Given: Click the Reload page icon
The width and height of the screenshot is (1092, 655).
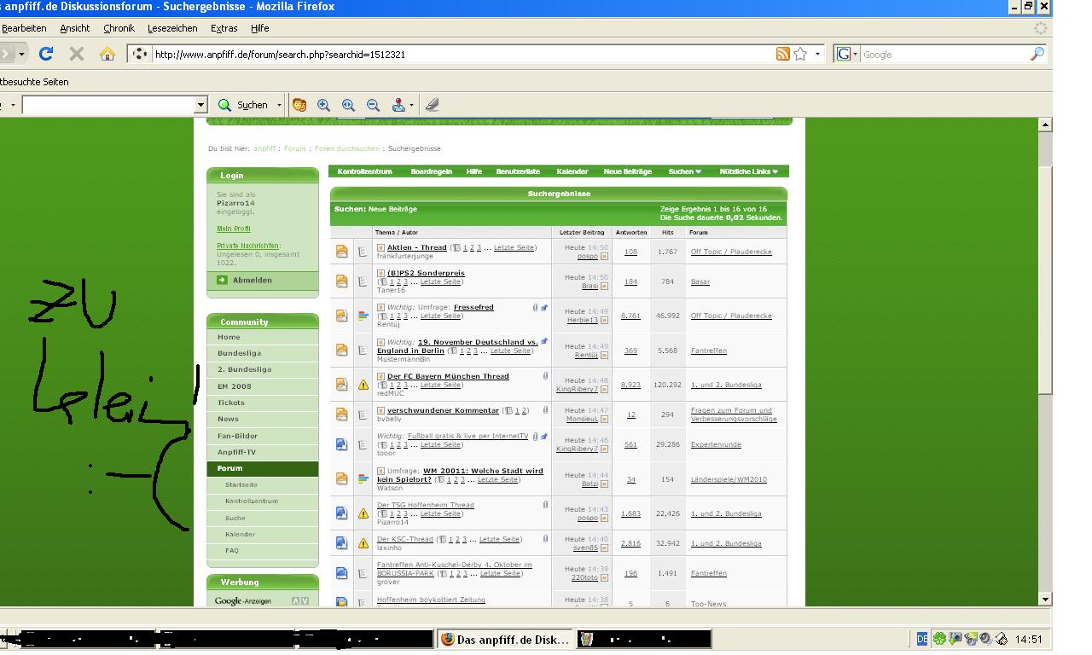Looking at the screenshot, I should pos(46,54).
